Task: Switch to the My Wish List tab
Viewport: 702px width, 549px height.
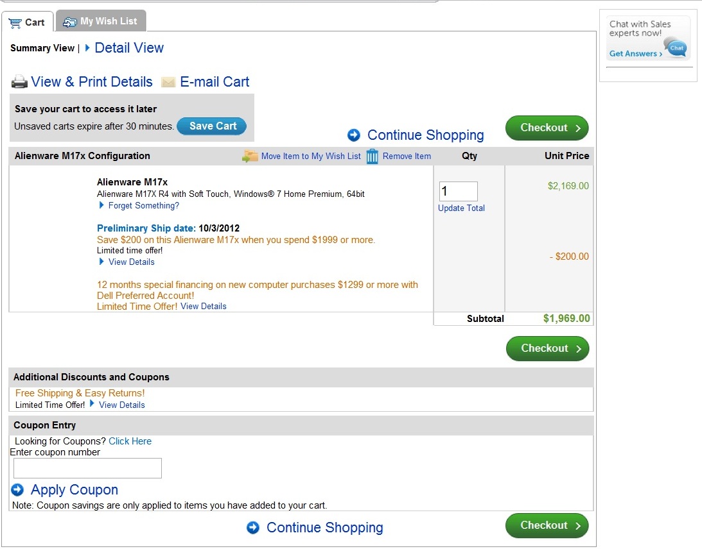Action: pyautogui.click(x=101, y=21)
